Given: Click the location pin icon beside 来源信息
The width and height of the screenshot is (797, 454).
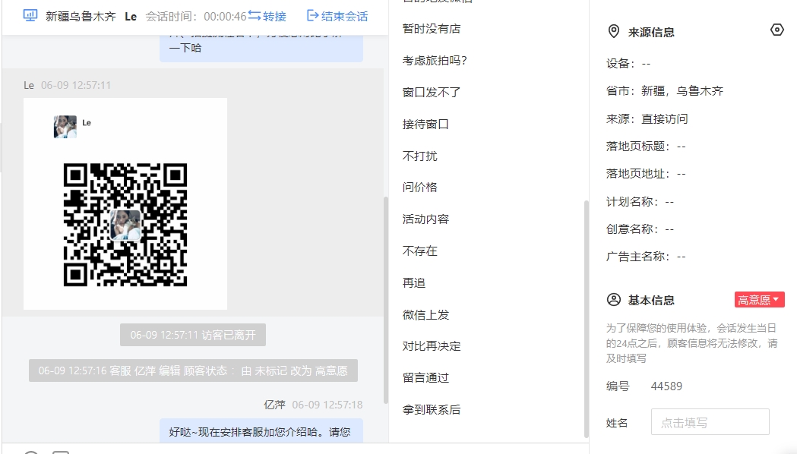Looking at the screenshot, I should (x=613, y=31).
